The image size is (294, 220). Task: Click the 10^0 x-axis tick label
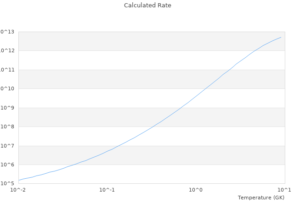point(196,190)
